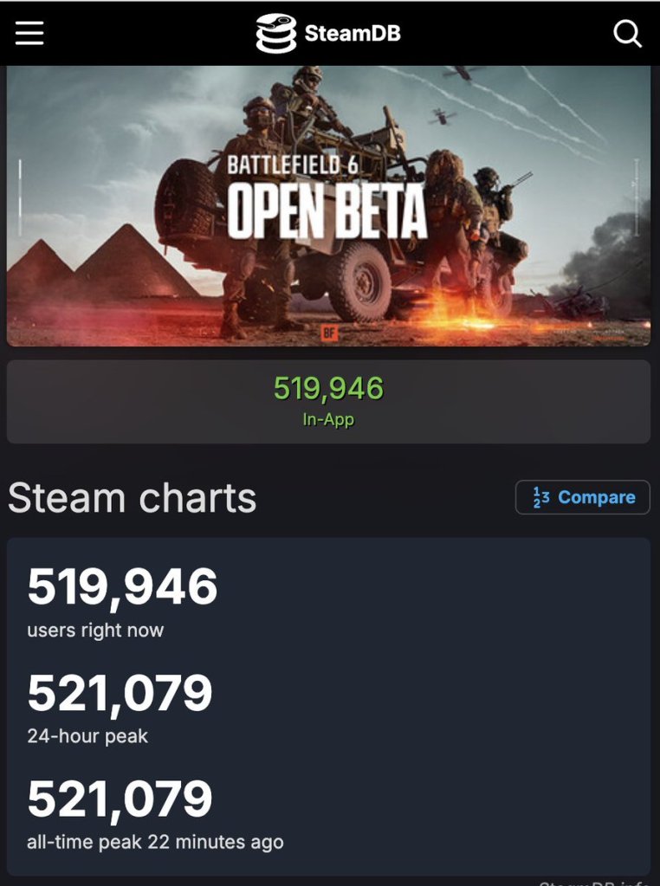Click the white 519,946 users figure
This screenshot has height=886, width=660.
122,587
